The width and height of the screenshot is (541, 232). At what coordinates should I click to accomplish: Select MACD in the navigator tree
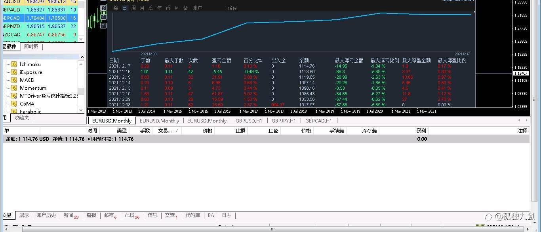pyautogui.click(x=27, y=80)
